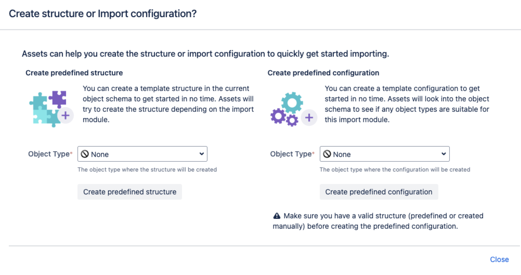
Task: Click the None symbol in structure dropdown
Action: [85, 154]
